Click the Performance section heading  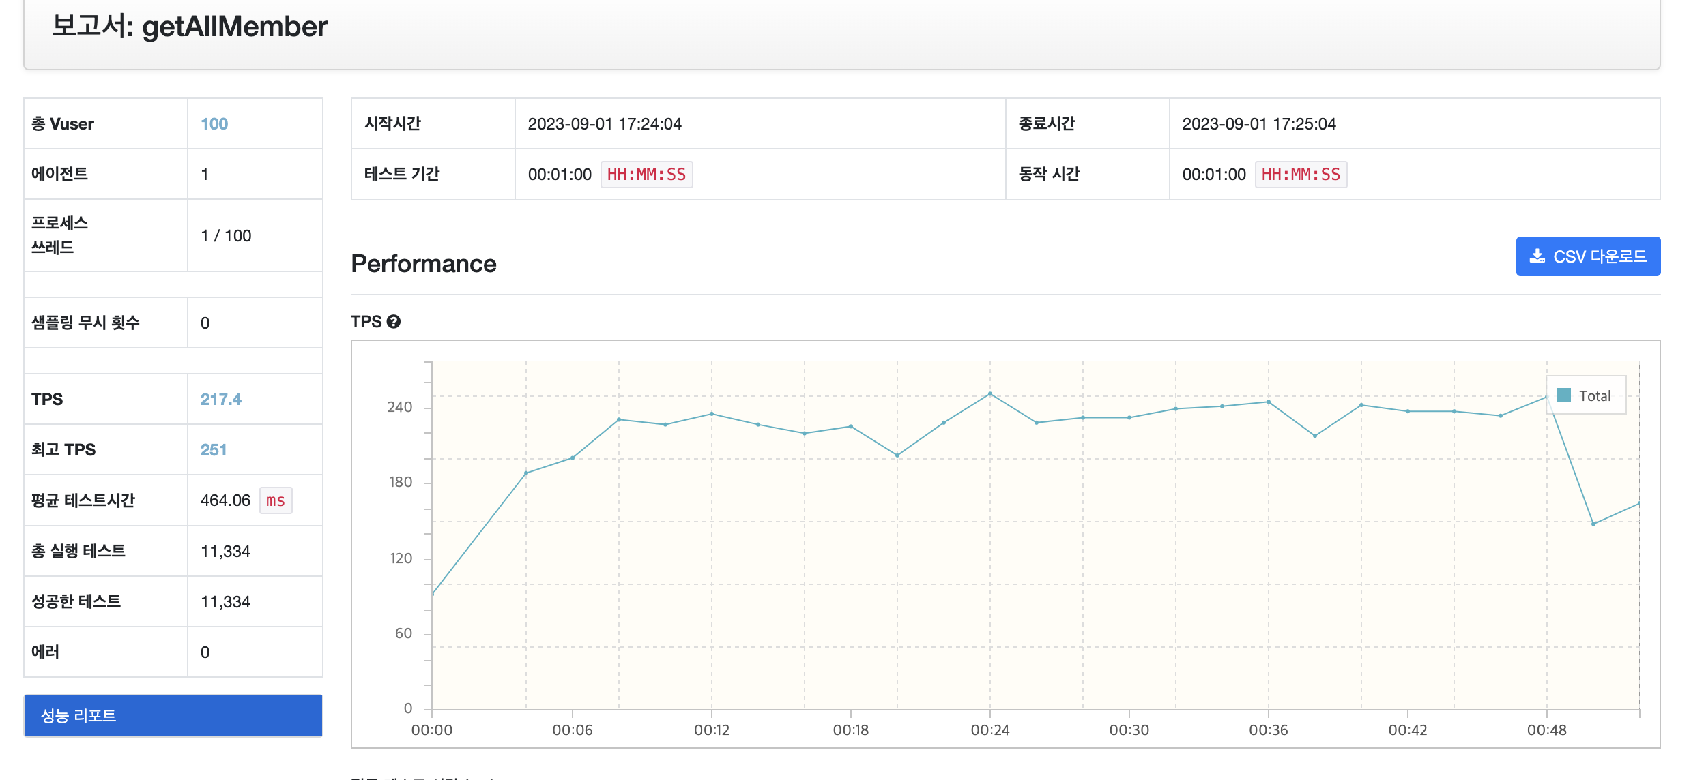click(424, 264)
